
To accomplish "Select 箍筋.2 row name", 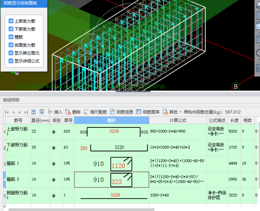I will click(18, 179).
